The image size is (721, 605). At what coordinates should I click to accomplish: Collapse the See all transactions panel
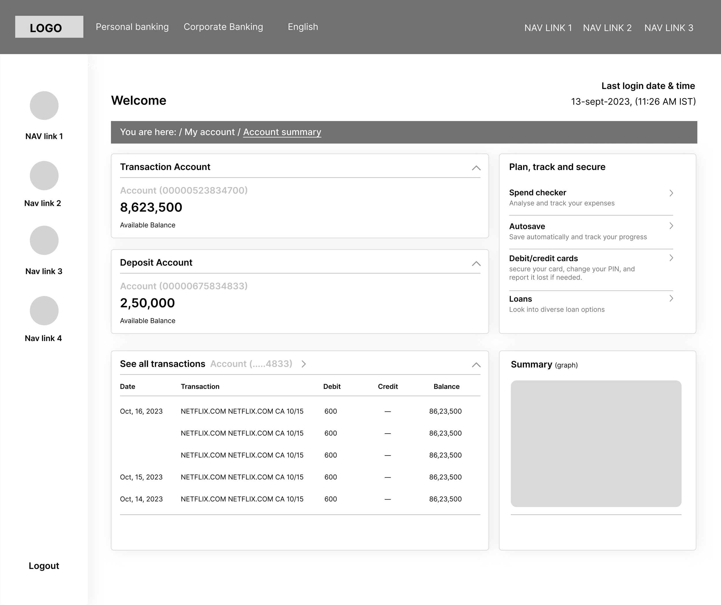tap(476, 364)
